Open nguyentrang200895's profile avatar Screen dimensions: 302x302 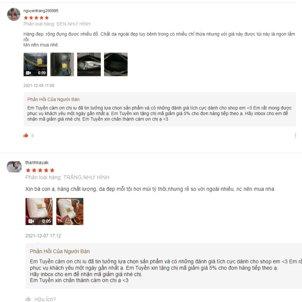tap(14, 14)
